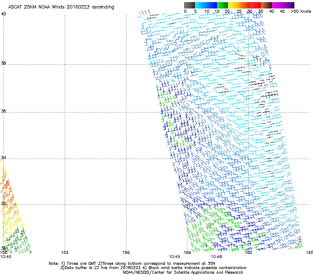Click the longitude axis label '159'
This screenshot has height=275, width=313.
click(x=187, y=253)
